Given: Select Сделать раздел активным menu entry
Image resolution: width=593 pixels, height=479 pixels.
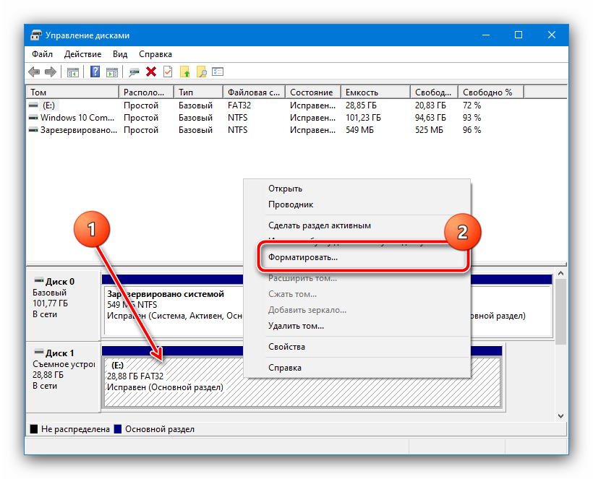Looking at the screenshot, I should coord(319,225).
